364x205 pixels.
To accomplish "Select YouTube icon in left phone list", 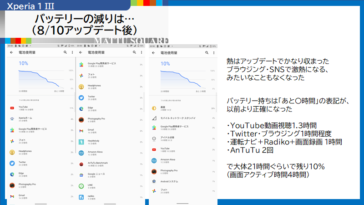I will (x=12, y=108).
